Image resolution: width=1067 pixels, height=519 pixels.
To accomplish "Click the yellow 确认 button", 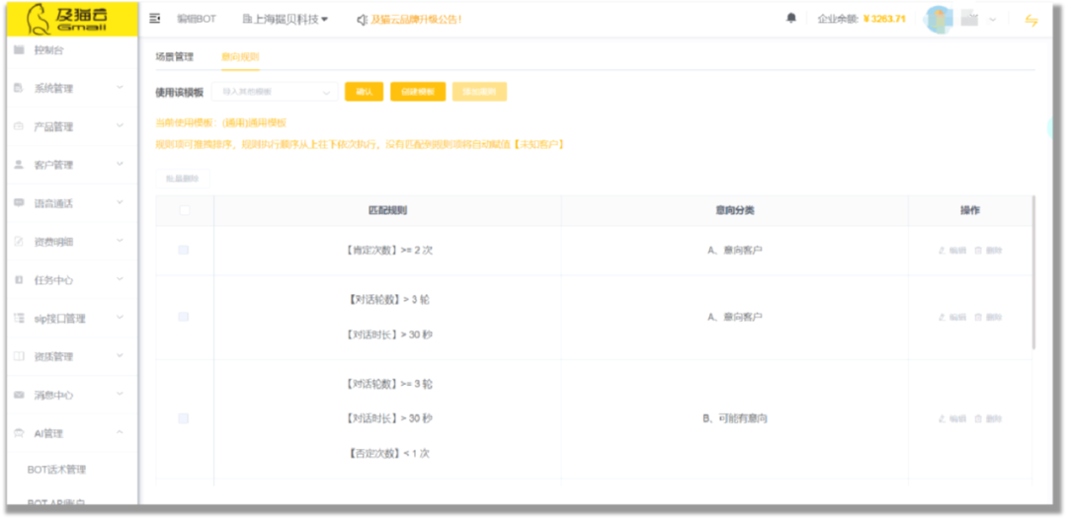I will (x=364, y=92).
